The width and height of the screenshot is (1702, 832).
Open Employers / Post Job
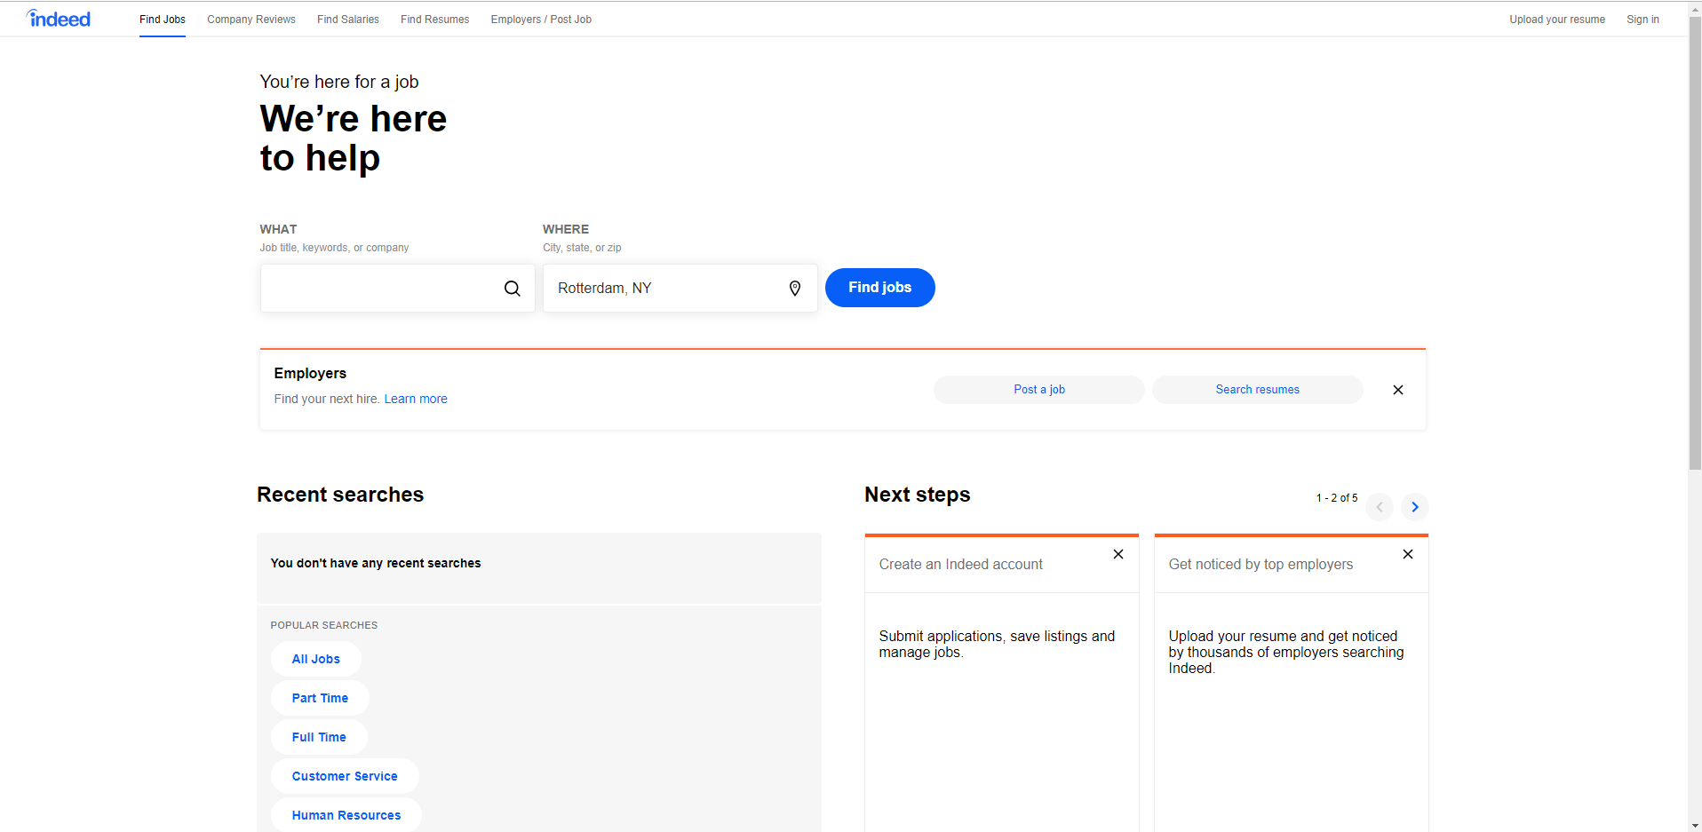click(540, 19)
